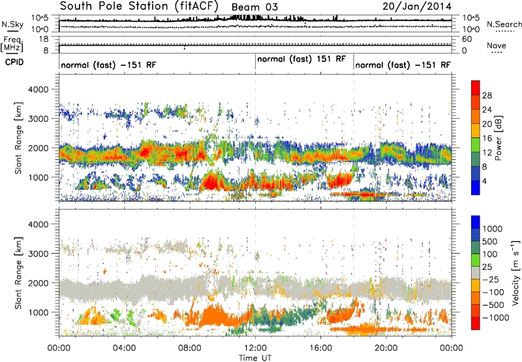The image size is (522, 362).
Task: Select the velocity panel 'Slant Range [km]' label
Action: pos(18,272)
